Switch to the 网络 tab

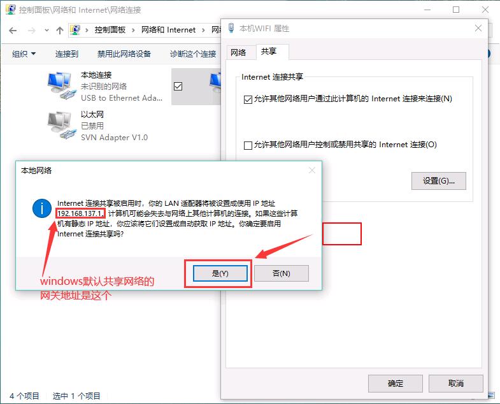coord(238,52)
